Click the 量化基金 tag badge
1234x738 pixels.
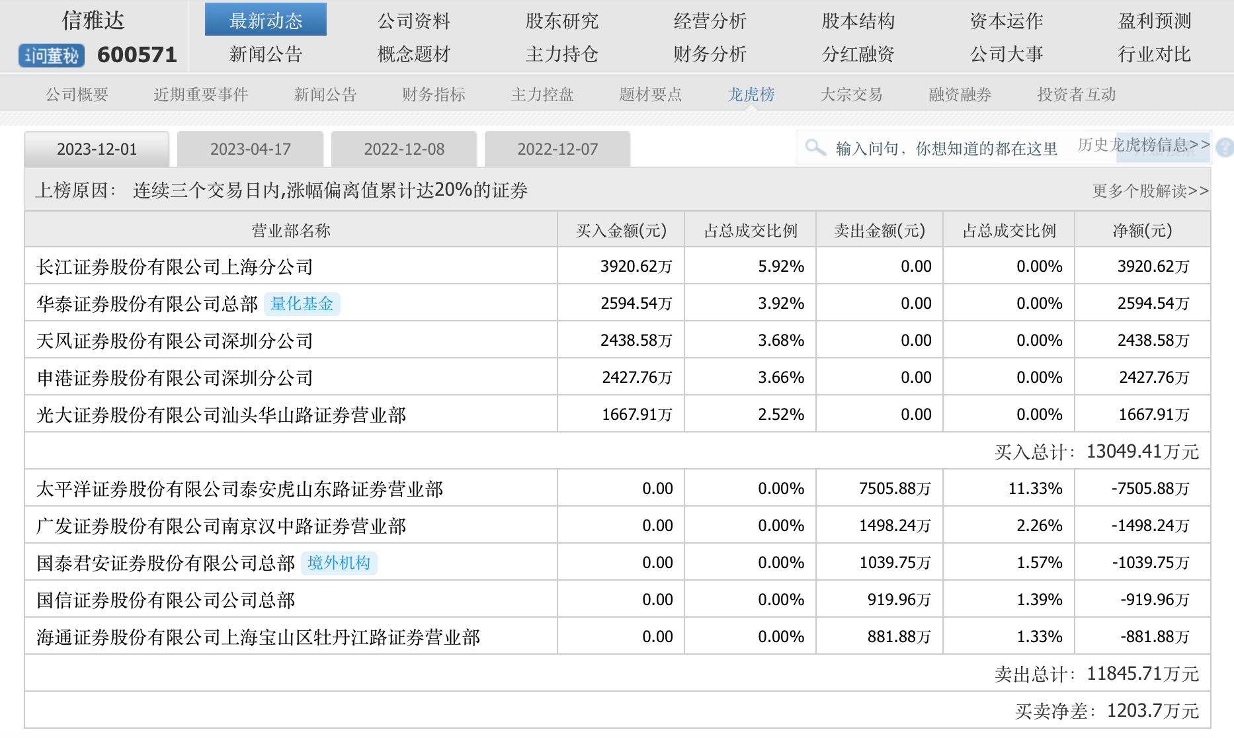[x=302, y=304]
